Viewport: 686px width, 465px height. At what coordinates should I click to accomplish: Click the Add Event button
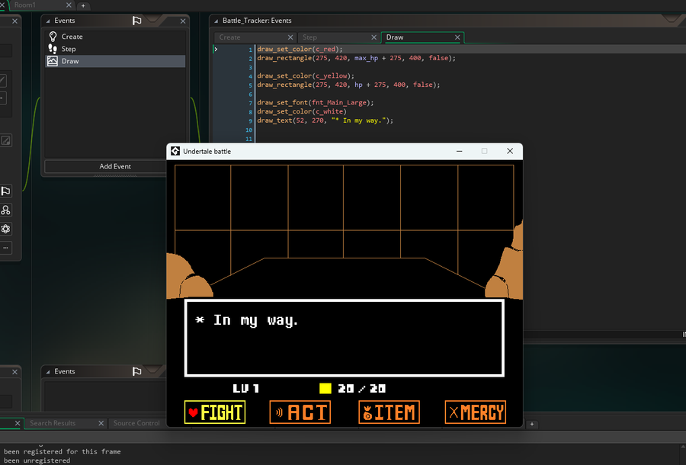[x=115, y=166]
